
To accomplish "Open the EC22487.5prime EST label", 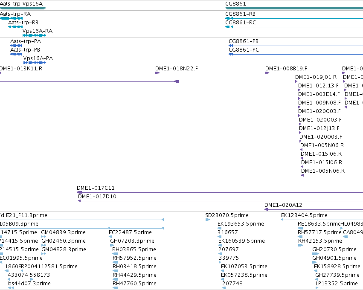I will (131, 232).
